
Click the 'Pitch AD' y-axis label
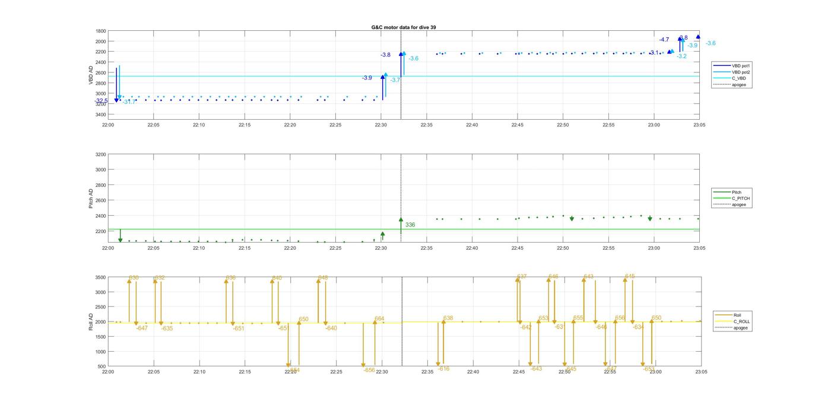coord(91,199)
